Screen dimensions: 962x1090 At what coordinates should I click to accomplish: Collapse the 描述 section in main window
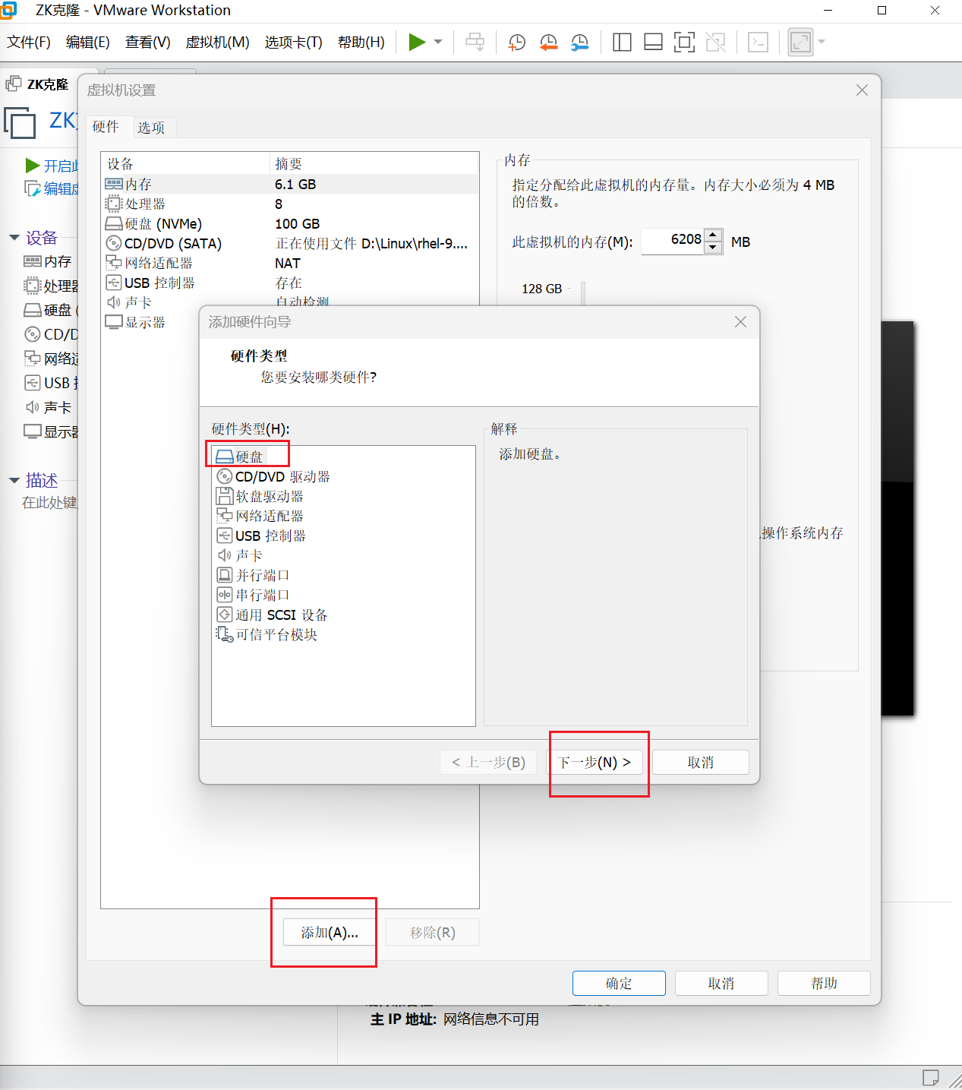[x=14, y=480]
